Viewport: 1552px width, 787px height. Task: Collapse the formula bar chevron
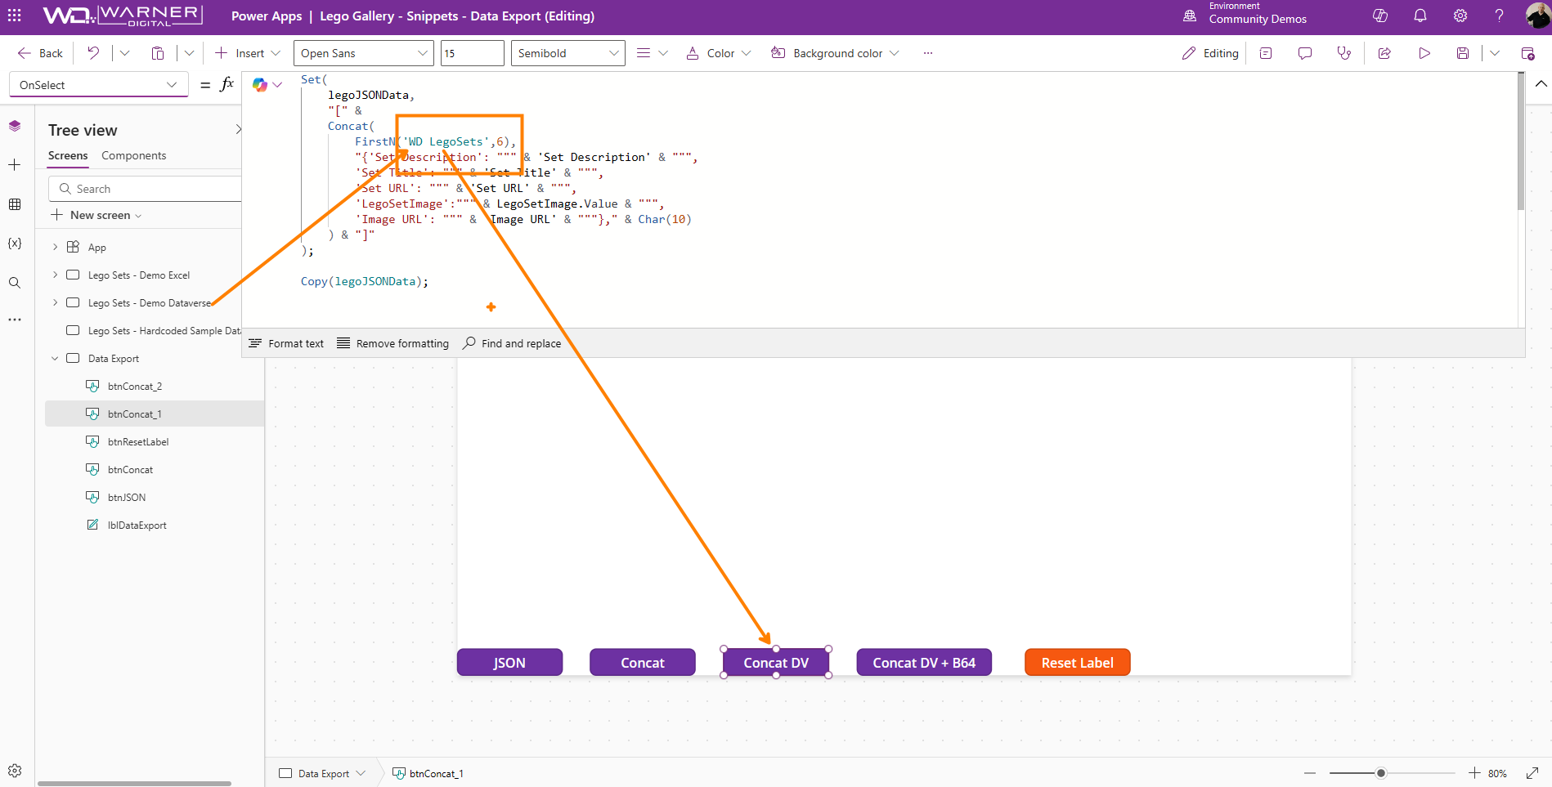(x=1541, y=84)
